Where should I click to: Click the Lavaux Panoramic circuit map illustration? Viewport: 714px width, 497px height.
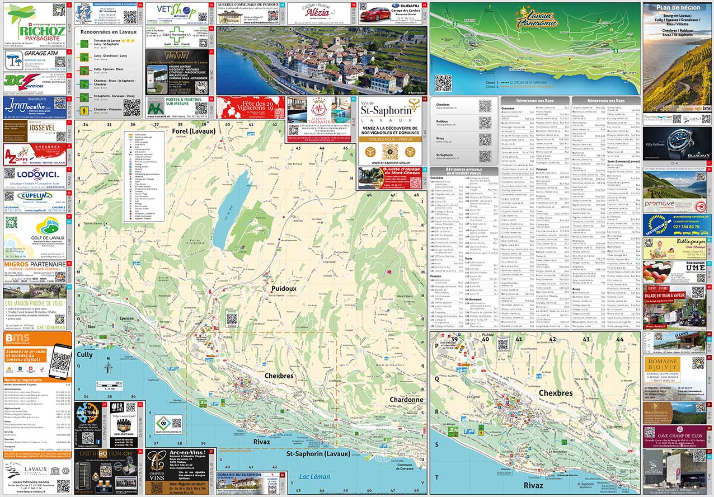coord(535,48)
